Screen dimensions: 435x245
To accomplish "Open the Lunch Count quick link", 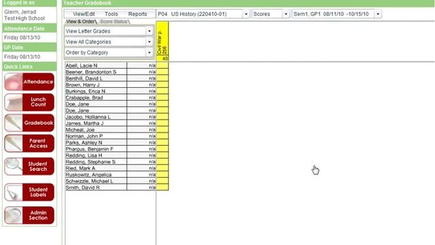I will pyautogui.click(x=29, y=102).
